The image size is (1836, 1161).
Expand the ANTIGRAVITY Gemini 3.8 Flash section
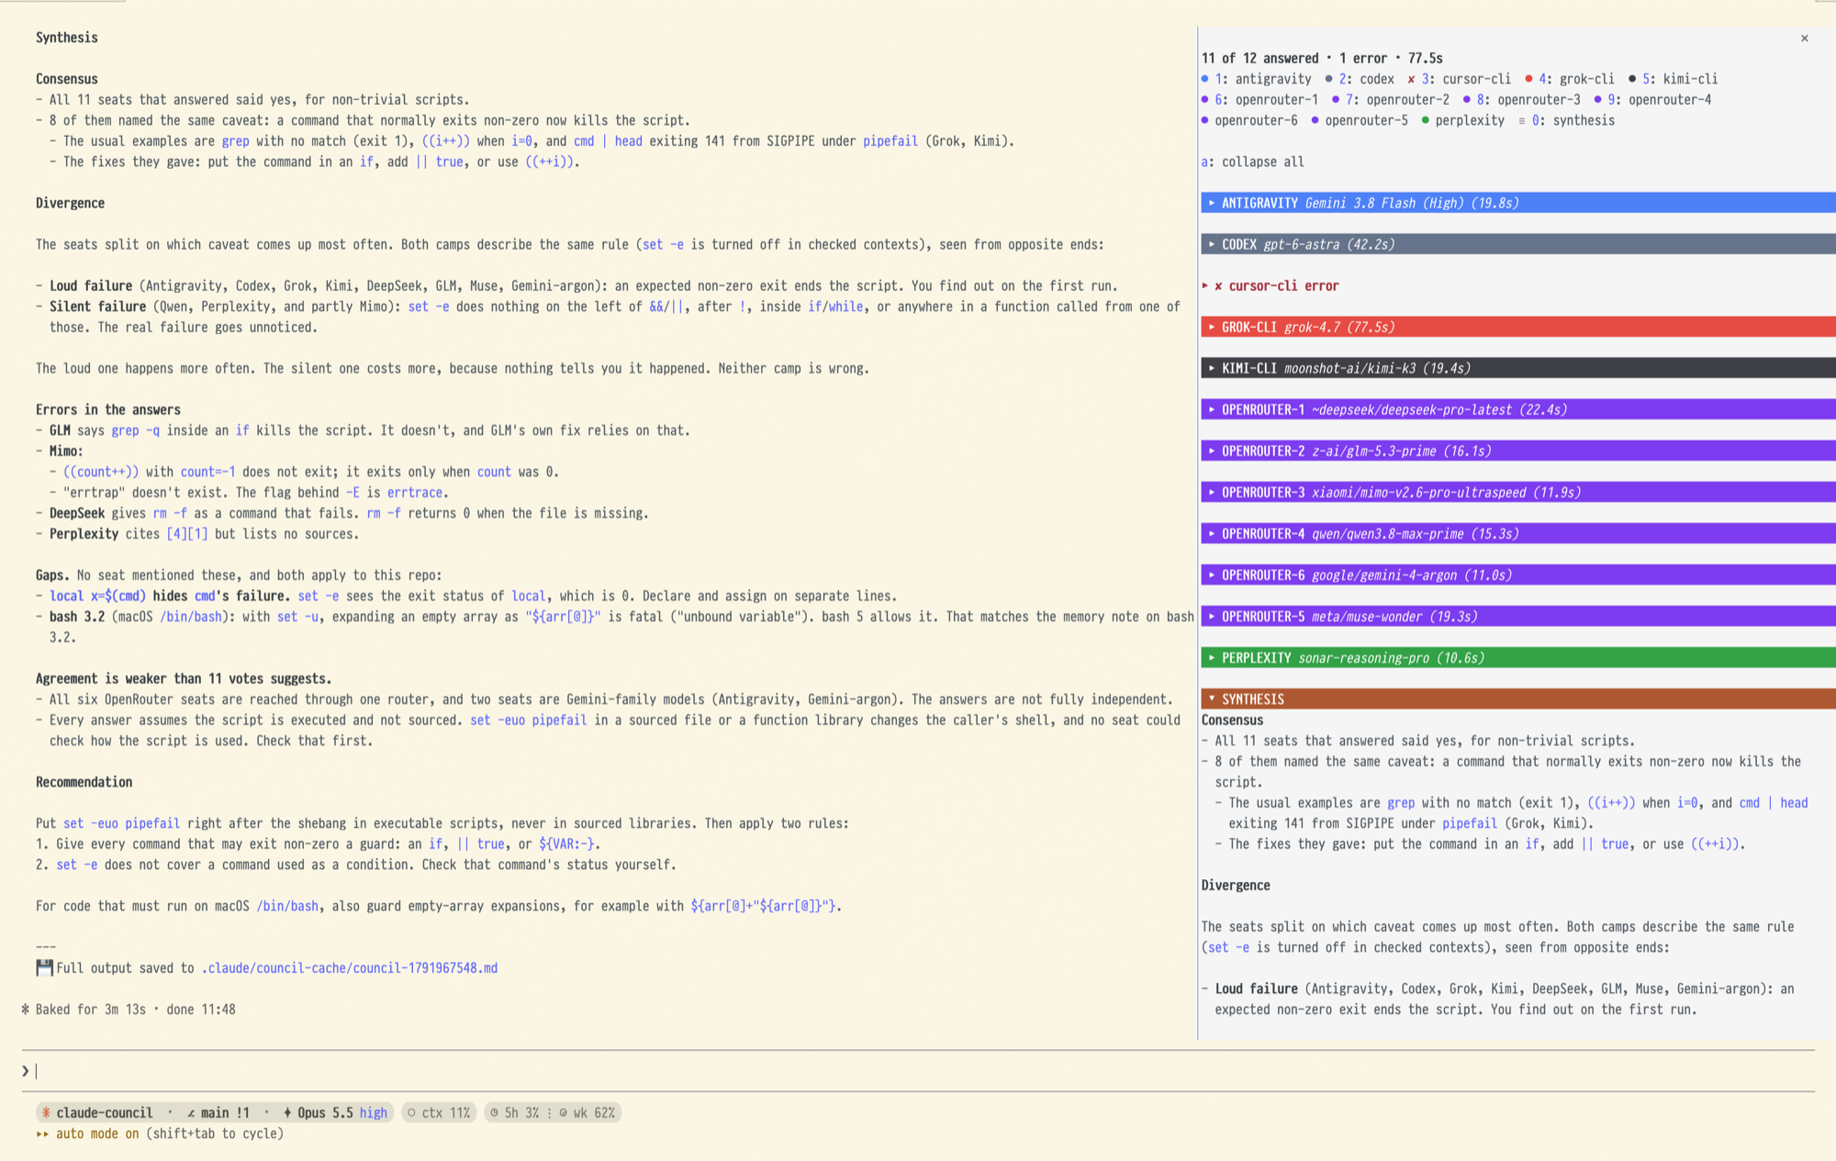[1518, 203]
